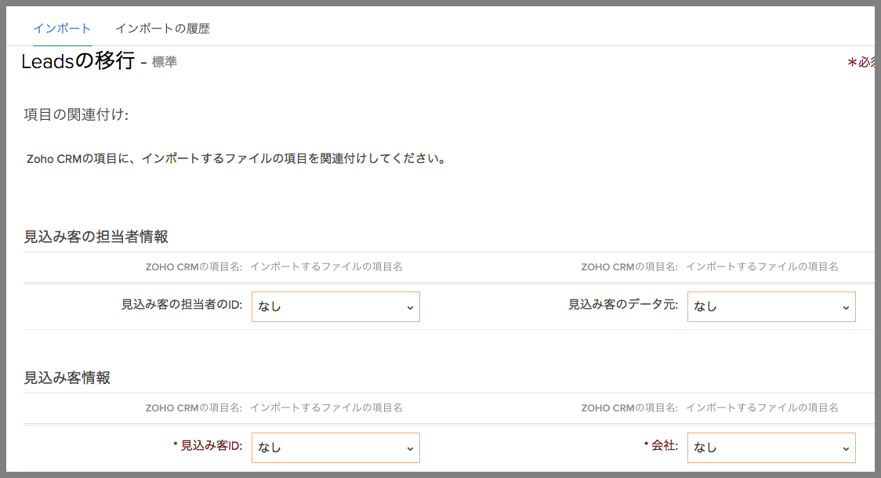881x478 pixels.
Task: Click the 見込み客の担当者情報 section heading
Action: tap(96, 237)
